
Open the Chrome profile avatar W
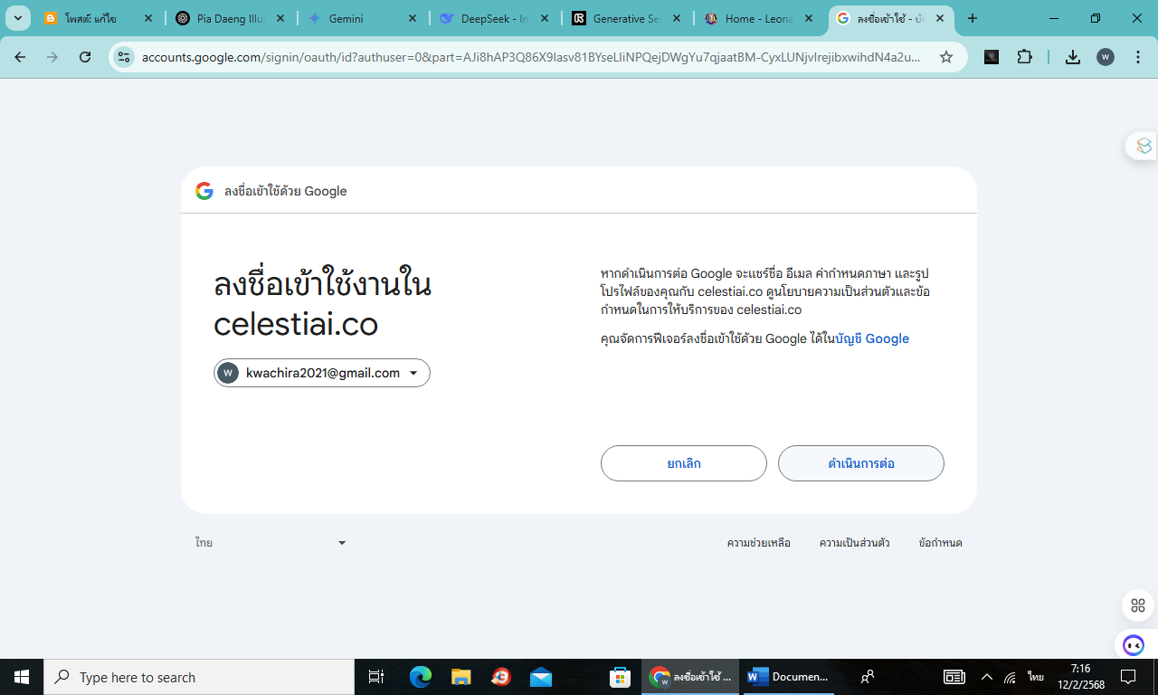[x=1106, y=57]
